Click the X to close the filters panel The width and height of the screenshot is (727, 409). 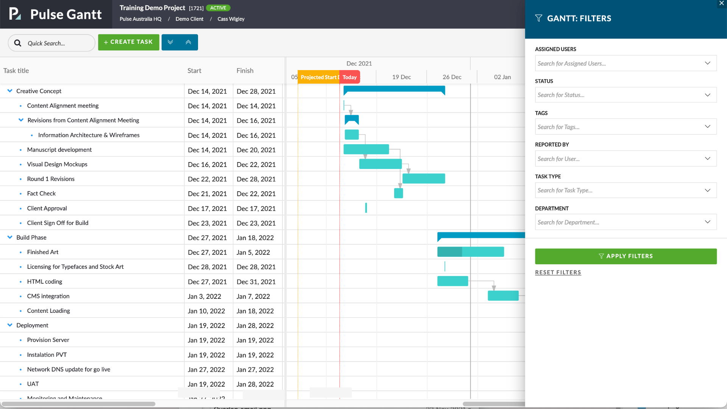[x=721, y=3]
